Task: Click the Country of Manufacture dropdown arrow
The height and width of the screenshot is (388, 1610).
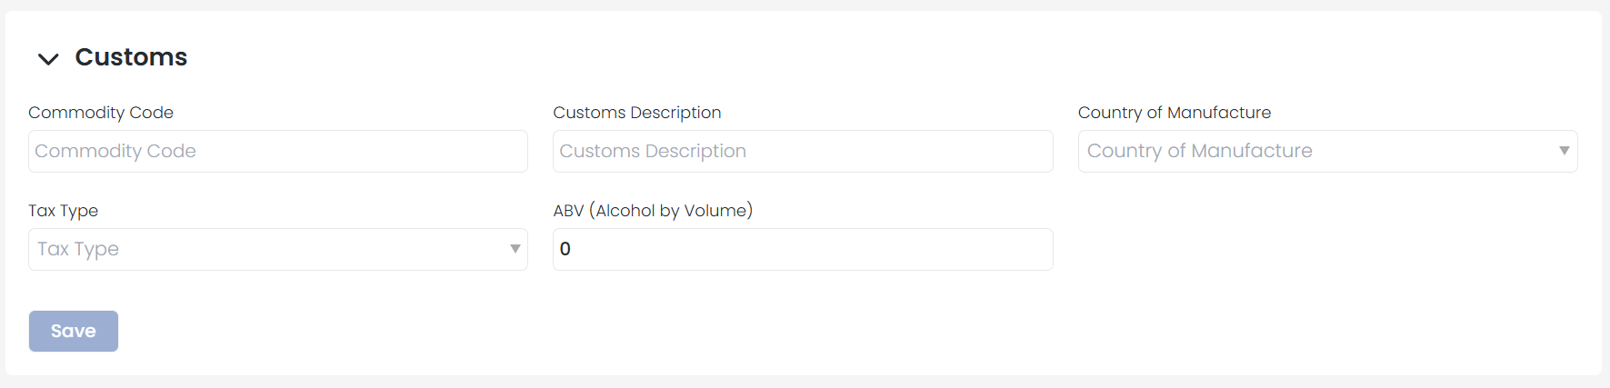Action: click(x=1564, y=151)
